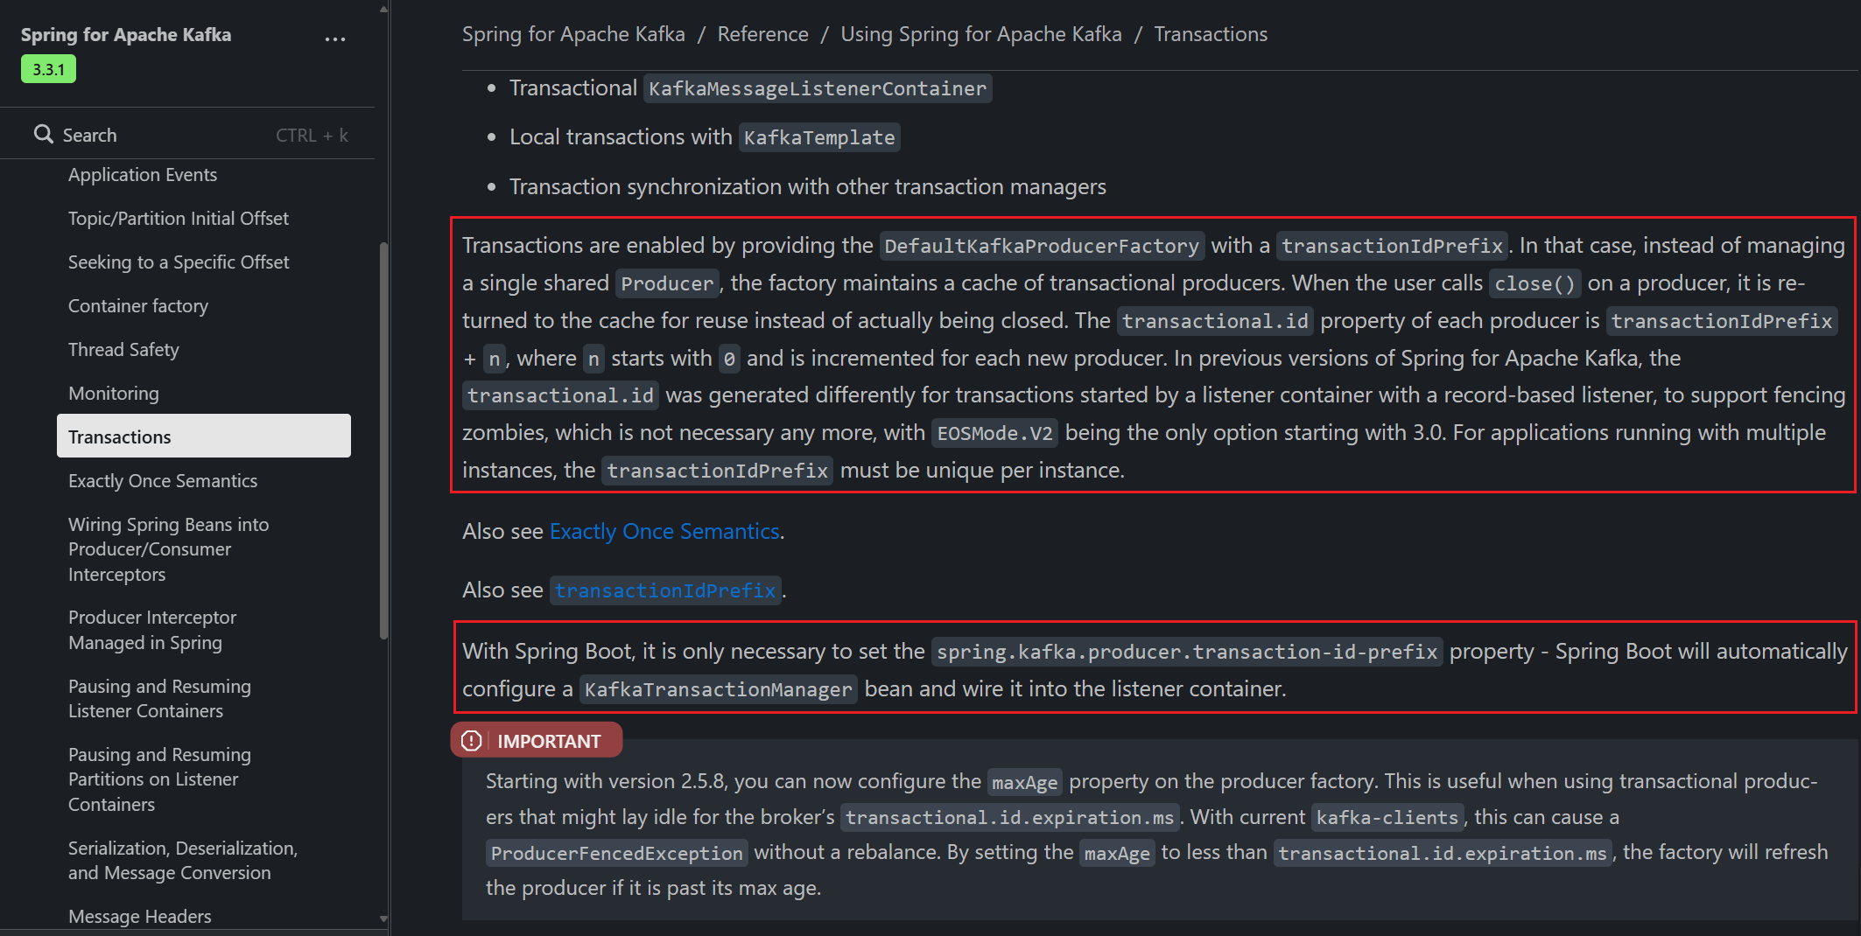
Task: Click the search magnifier icon
Action: pos(43,134)
